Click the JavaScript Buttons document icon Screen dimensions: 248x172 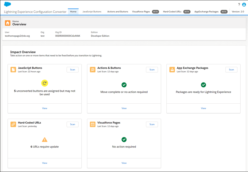(13, 70)
